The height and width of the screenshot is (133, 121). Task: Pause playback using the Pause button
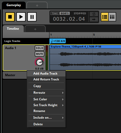[32, 17]
